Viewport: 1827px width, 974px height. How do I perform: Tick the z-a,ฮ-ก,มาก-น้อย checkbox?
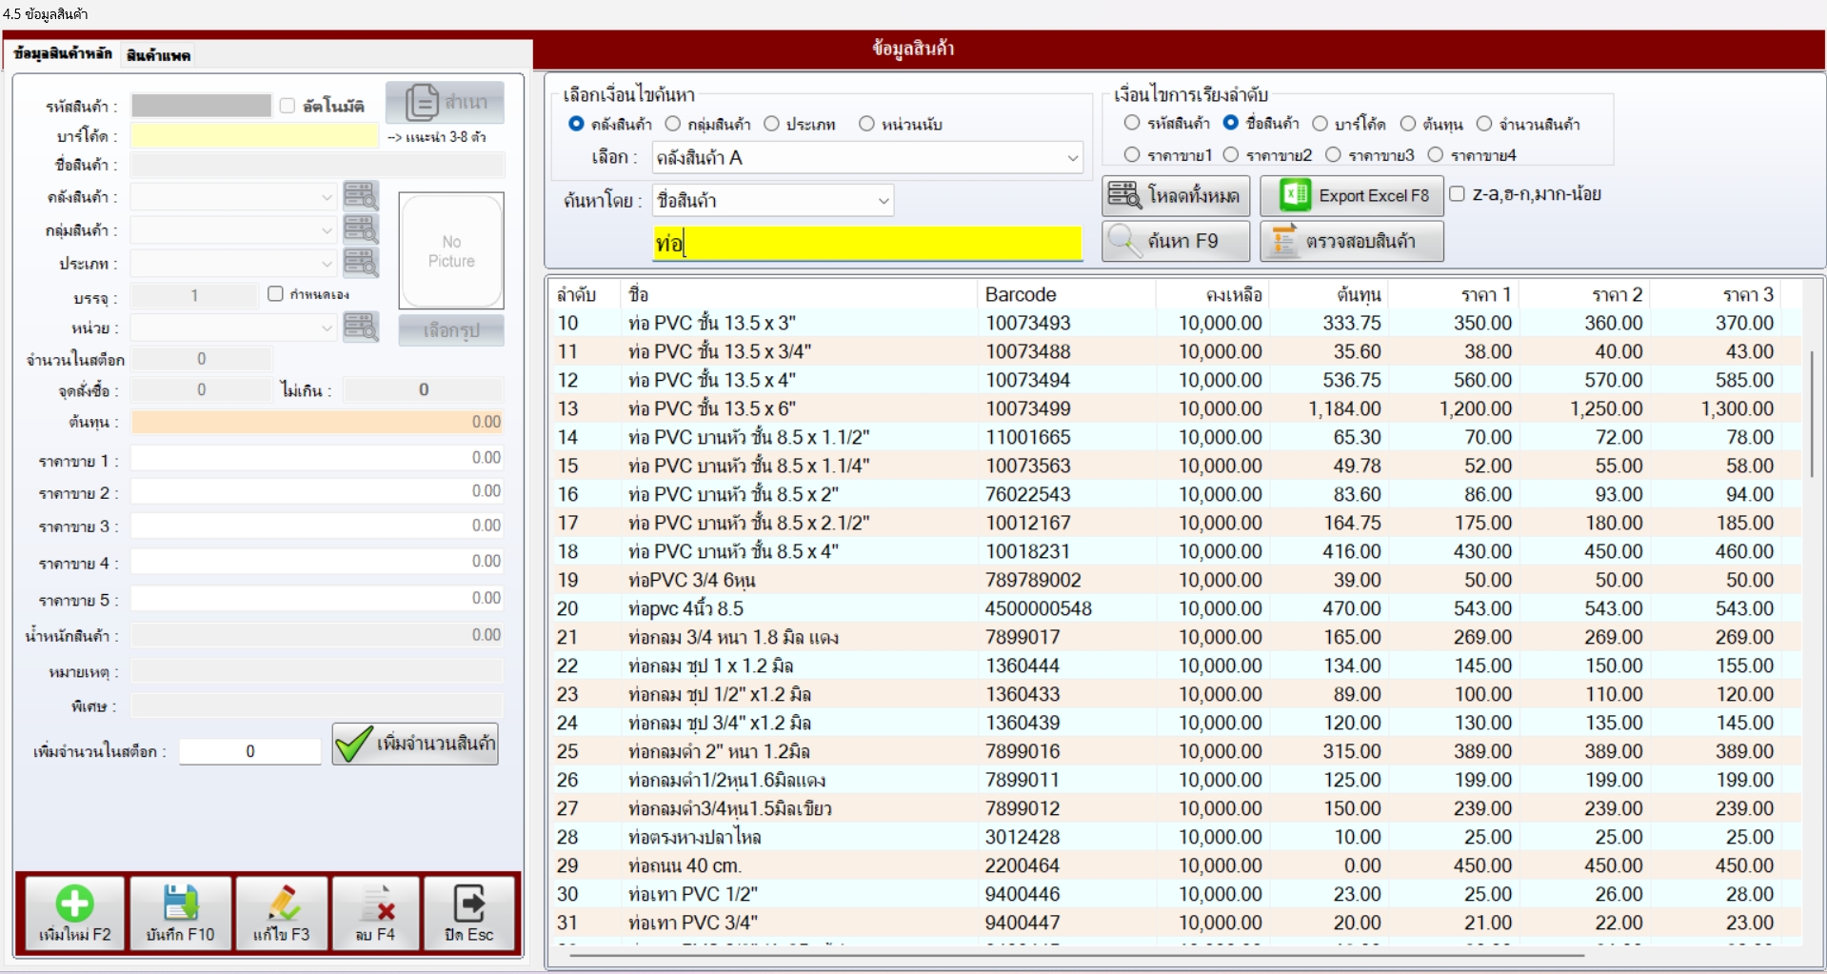(1457, 194)
